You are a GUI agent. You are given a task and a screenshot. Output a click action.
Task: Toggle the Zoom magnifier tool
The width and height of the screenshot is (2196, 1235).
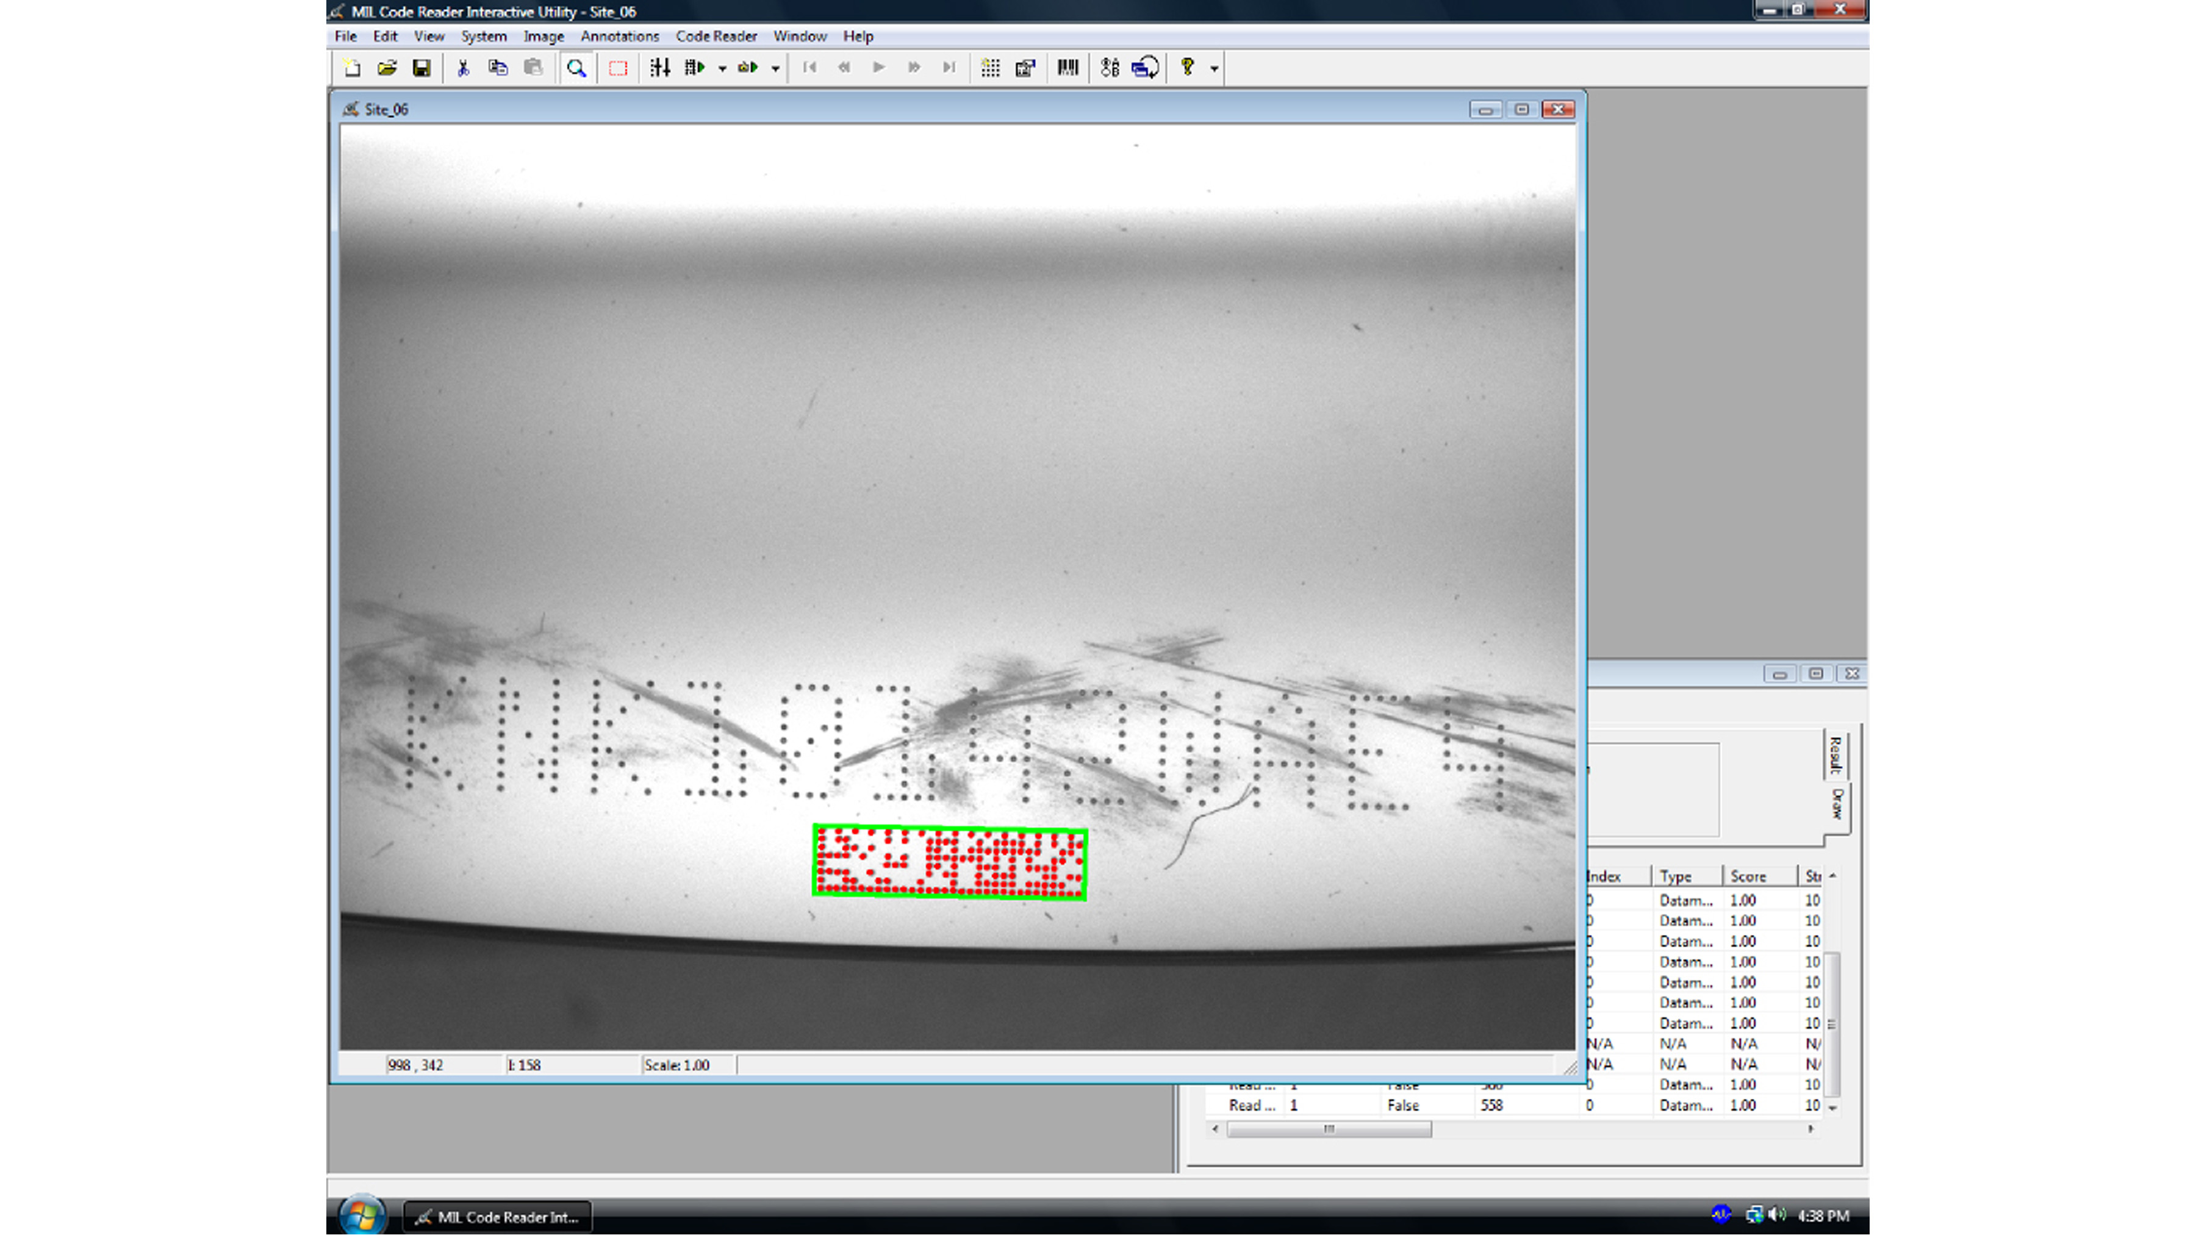coord(576,68)
